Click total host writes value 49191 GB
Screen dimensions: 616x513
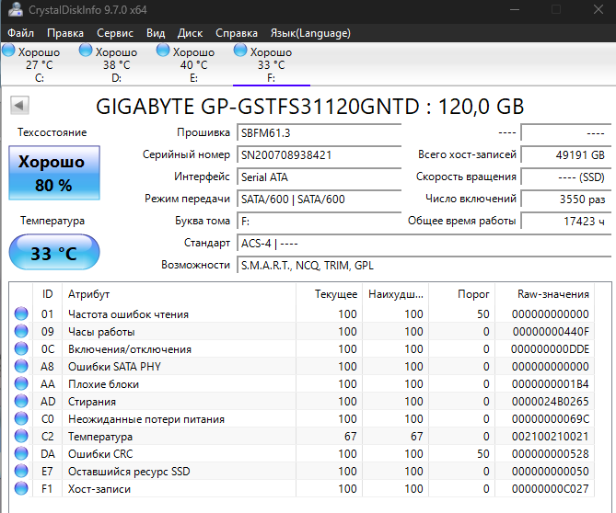coord(566,155)
